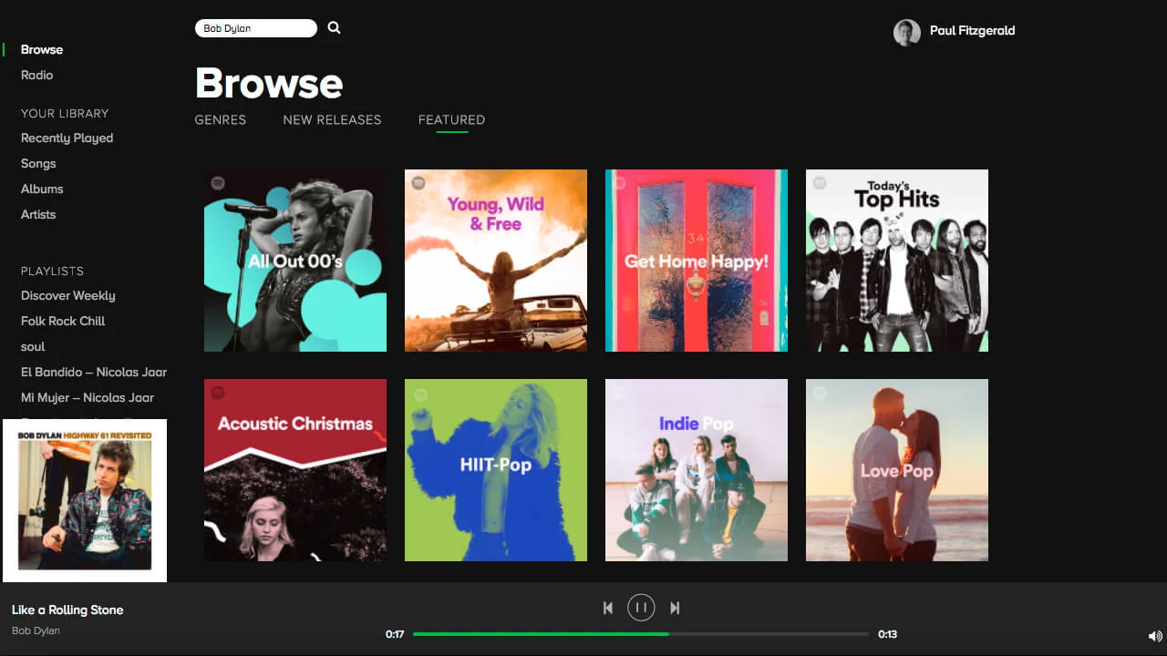Open the Folk Rock Chill playlist

tap(62, 321)
